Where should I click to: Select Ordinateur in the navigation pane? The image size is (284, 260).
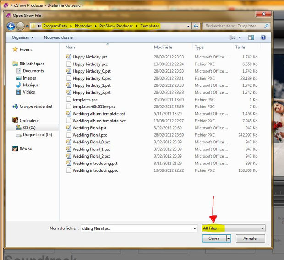pos(29,120)
